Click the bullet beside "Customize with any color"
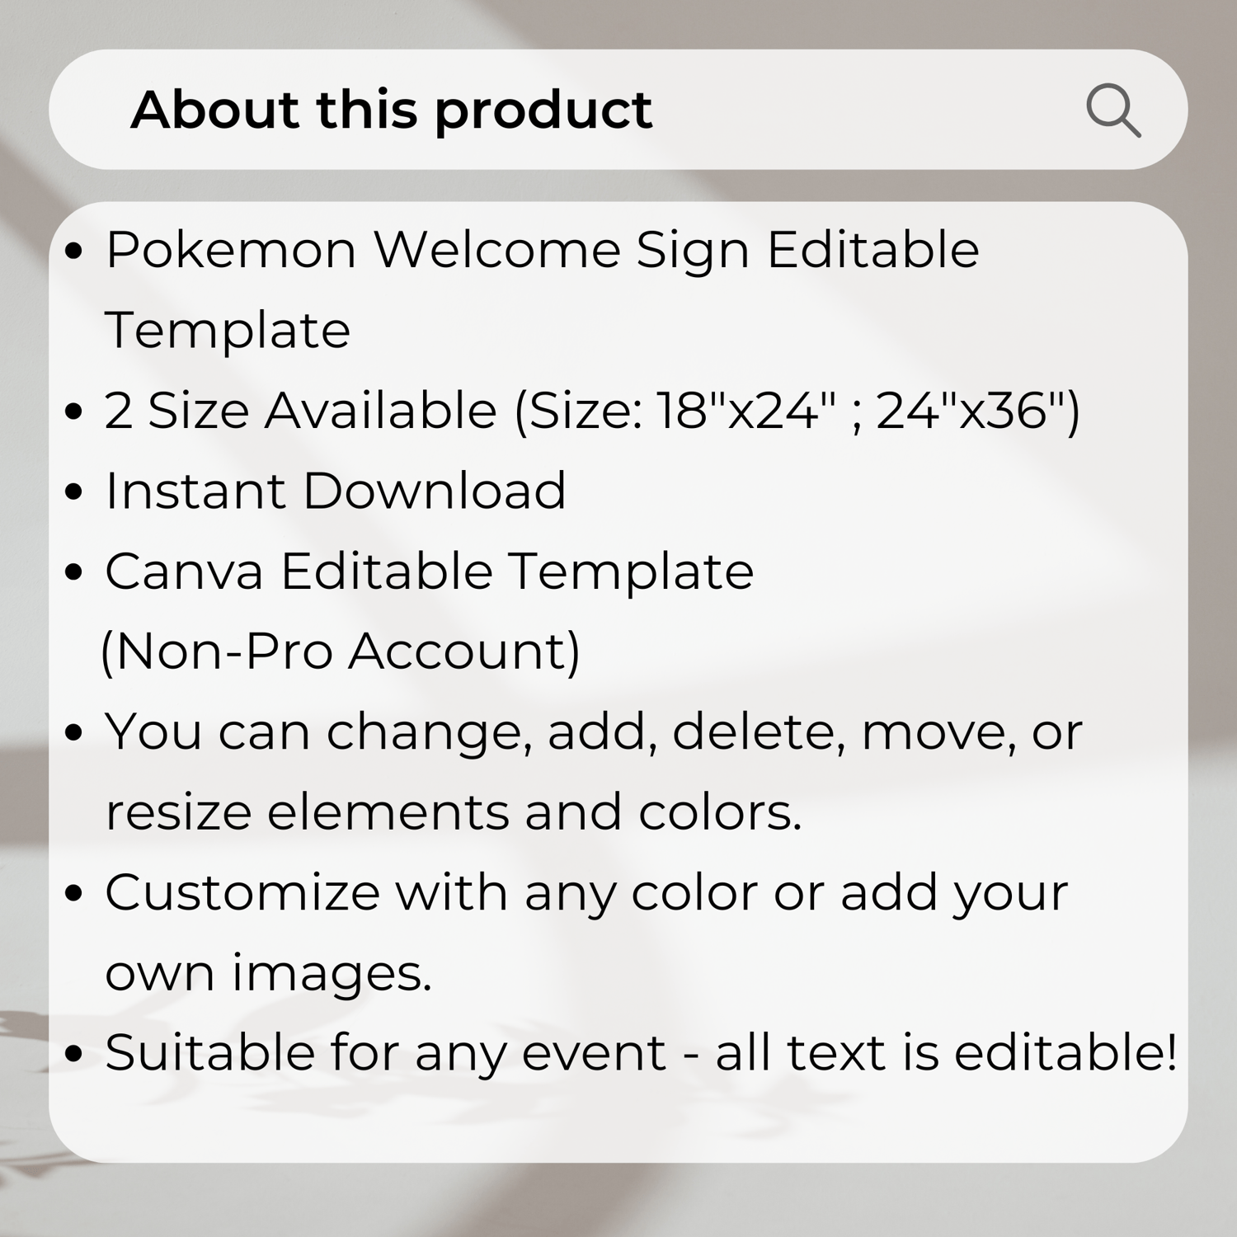The width and height of the screenshot is (1237, 1237). pos(74,894)
